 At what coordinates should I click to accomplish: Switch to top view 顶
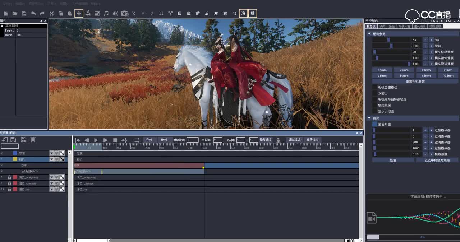tap(179, 14)
